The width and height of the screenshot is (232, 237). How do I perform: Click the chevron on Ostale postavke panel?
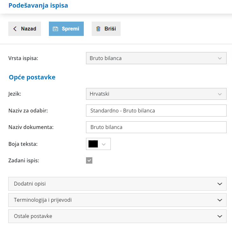(x=220, y=216)
